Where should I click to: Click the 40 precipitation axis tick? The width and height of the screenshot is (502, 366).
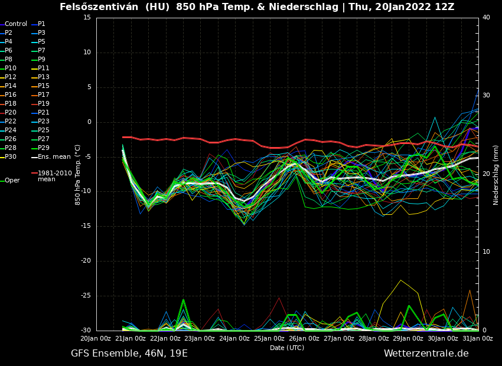point(486,18)
